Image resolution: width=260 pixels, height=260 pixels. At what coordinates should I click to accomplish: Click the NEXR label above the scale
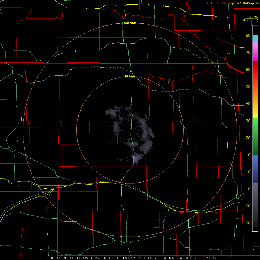(x=254, y=17)
